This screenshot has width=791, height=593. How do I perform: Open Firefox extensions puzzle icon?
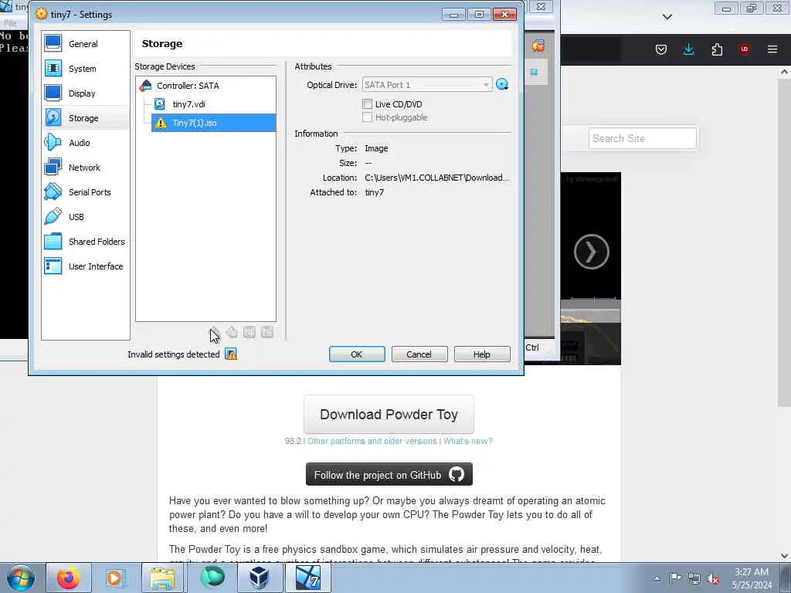[x=717, y=49]
